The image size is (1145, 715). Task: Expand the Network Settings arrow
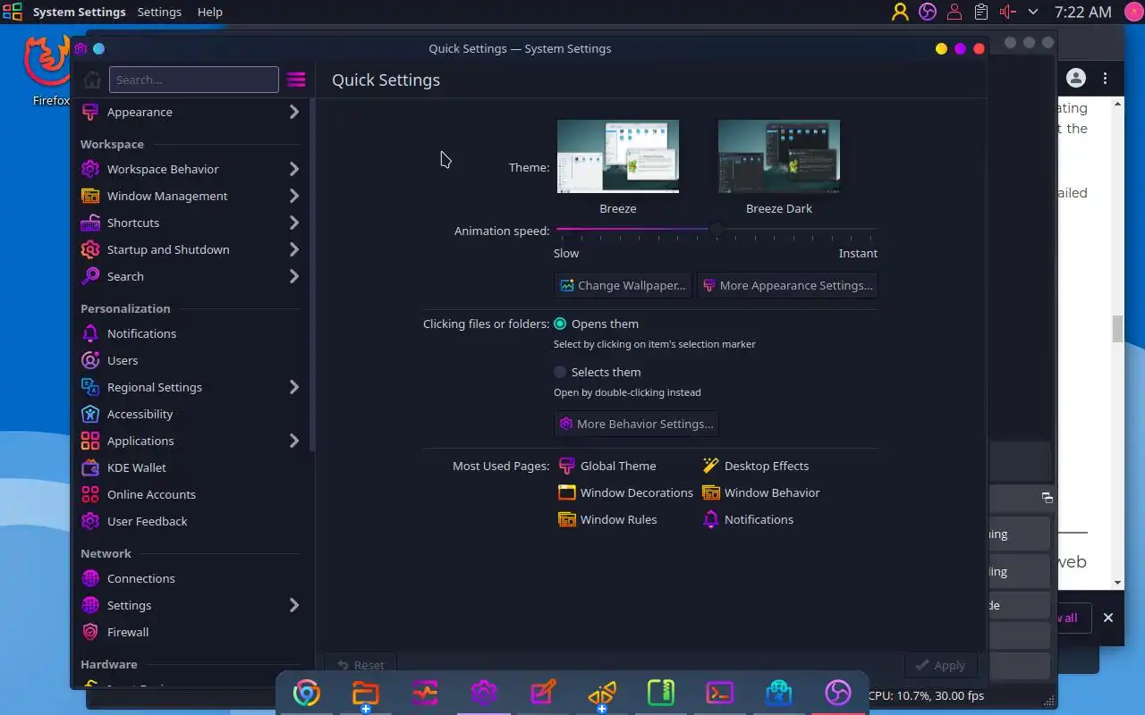tap(293, 605)
